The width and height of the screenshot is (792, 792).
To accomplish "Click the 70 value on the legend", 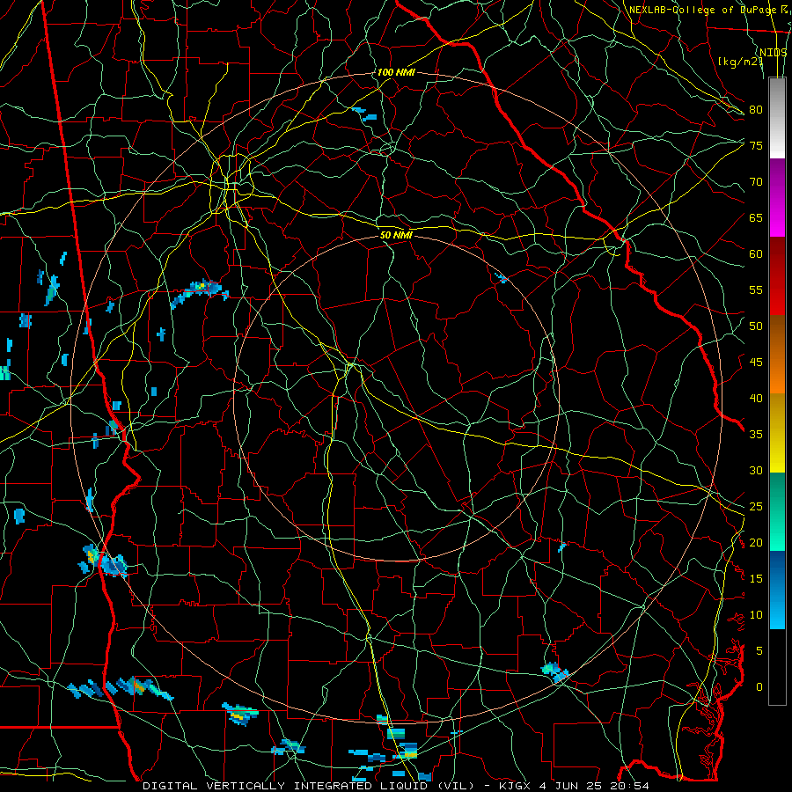I will tap(756, 182).
